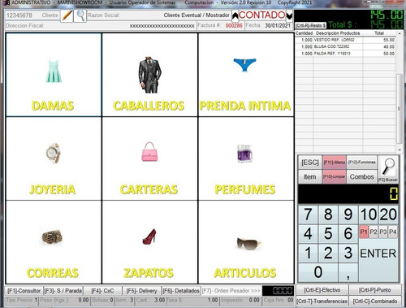This screenshot has height=308, width=406.
Task: Select the ARTICULOS sunglasses category
Action: pyautogui.click(x=246, y=242)
